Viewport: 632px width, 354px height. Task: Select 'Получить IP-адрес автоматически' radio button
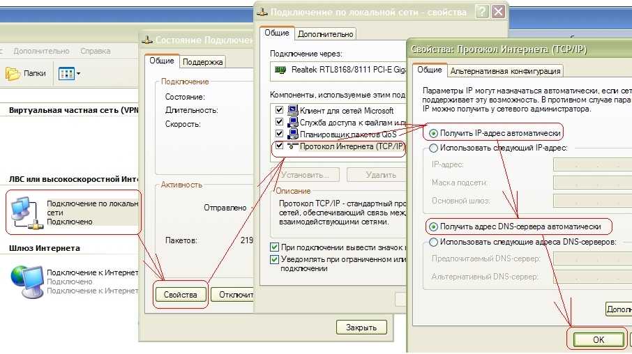[x=434, y=132]
